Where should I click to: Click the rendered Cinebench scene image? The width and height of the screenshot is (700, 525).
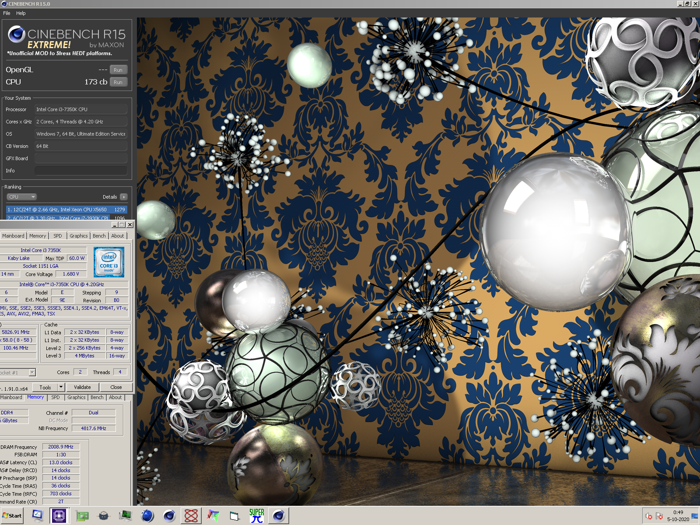click(x=418, y=262)
